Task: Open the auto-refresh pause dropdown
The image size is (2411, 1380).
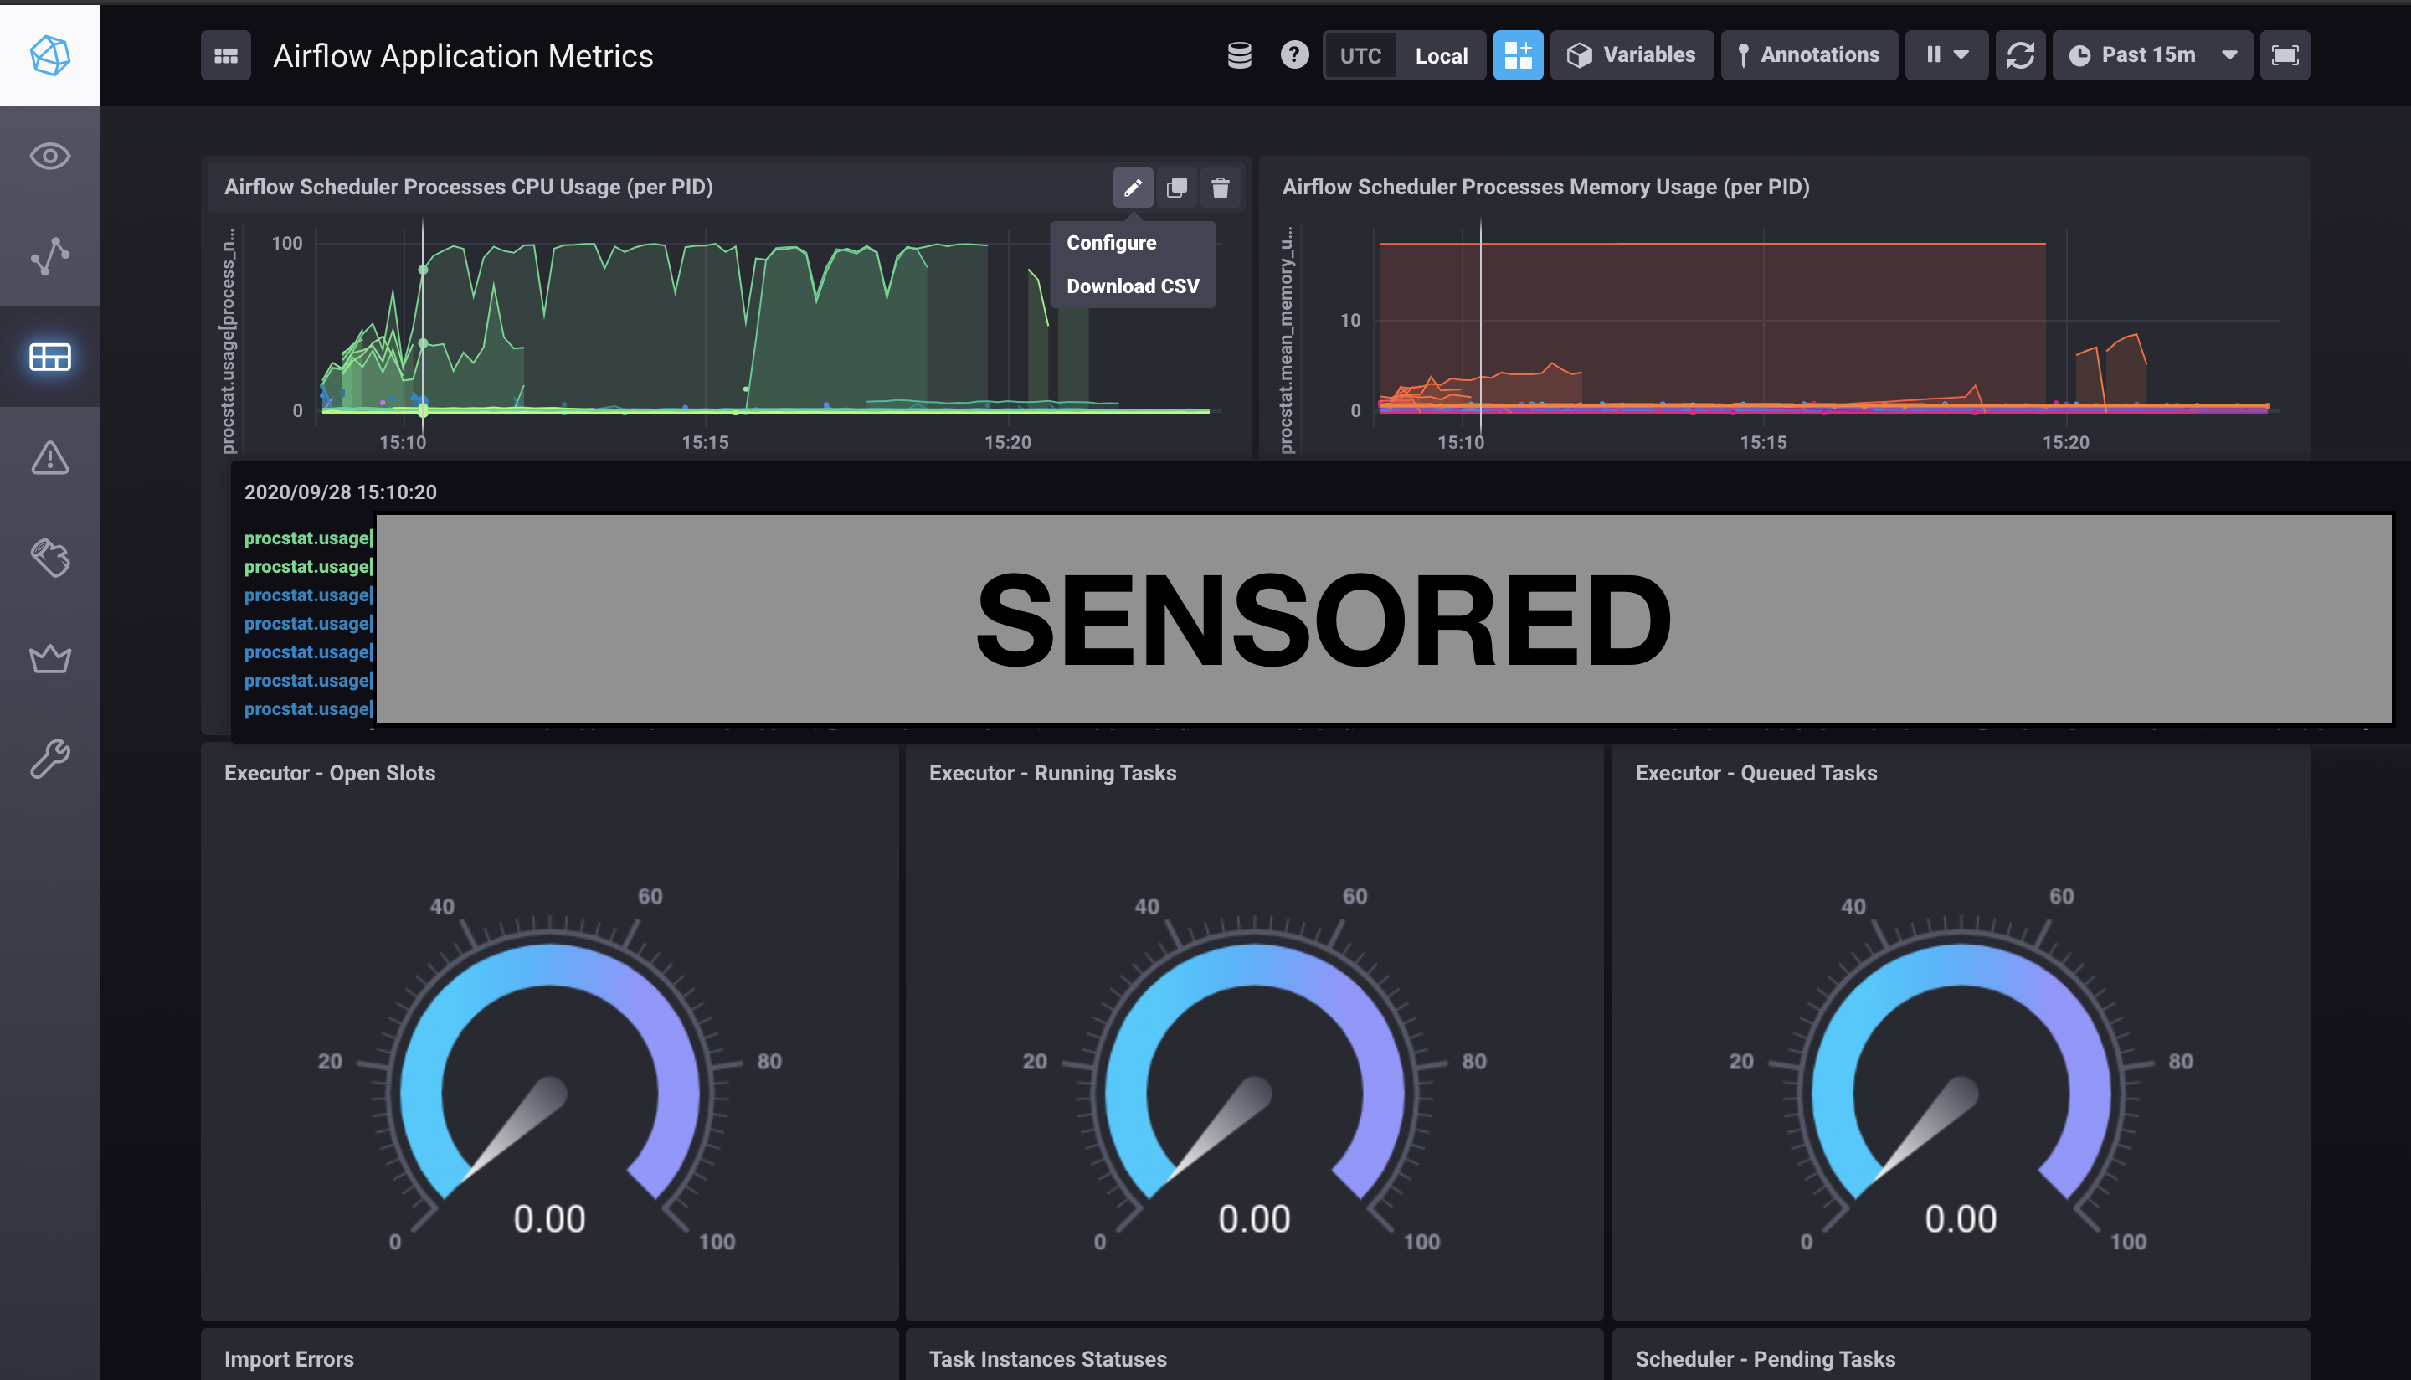Action: click(1946, 56)
